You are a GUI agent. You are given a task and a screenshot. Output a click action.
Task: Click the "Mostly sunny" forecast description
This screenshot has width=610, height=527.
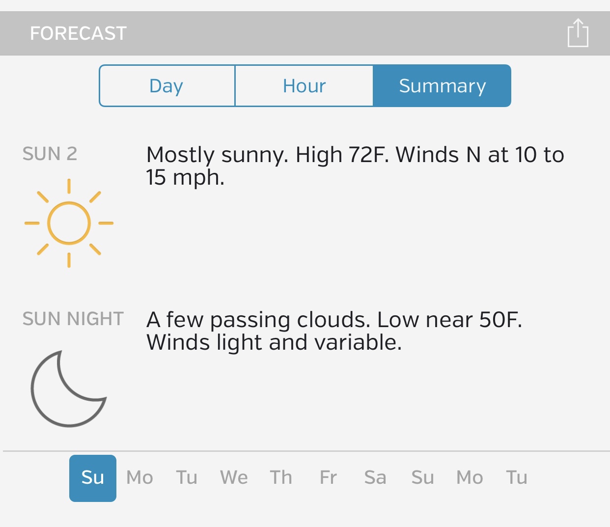pos(355,166)
